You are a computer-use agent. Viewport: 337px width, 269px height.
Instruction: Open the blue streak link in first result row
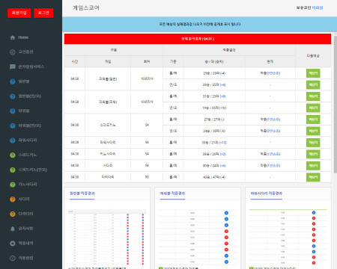(x=273, y=73)
